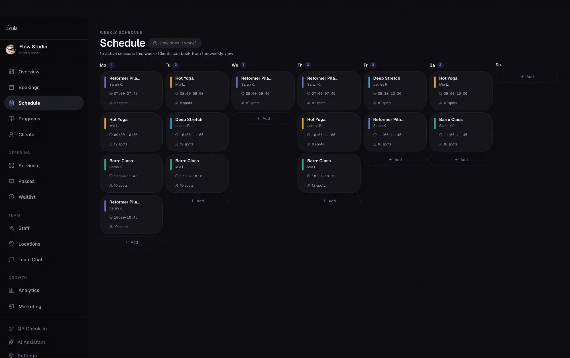Open Wednesday Reformer Pilates 09:00 card

tap(263, 90)
